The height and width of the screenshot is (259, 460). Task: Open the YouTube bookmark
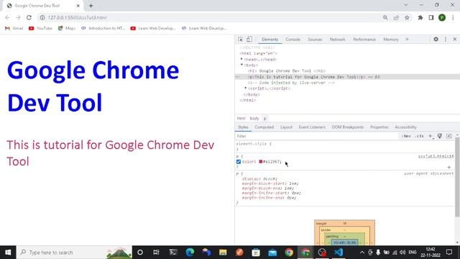[x=40, y=28]
